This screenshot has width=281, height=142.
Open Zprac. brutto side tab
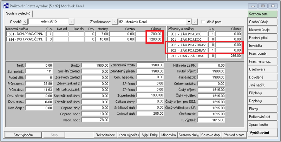(262, 125)
